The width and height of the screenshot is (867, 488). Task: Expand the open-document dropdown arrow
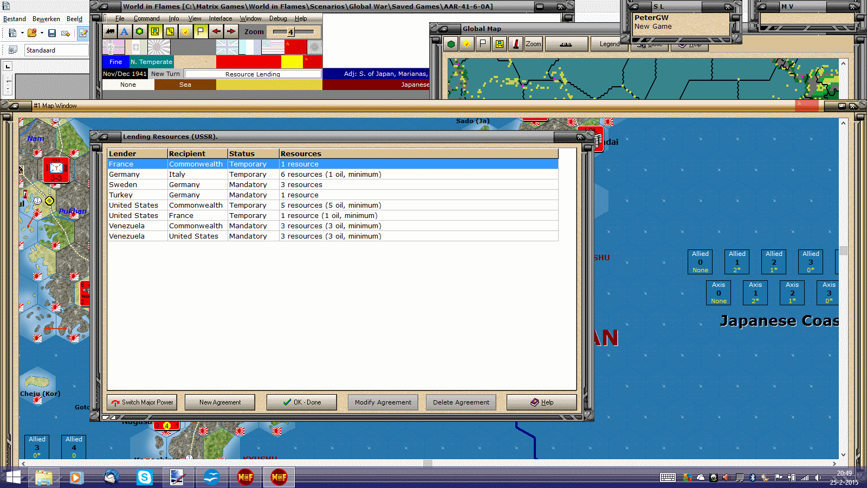42,33
